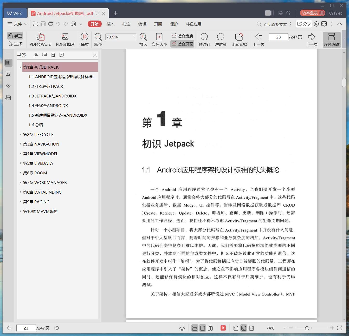Open the comment bubble icon near 分享

pos(324,24)
